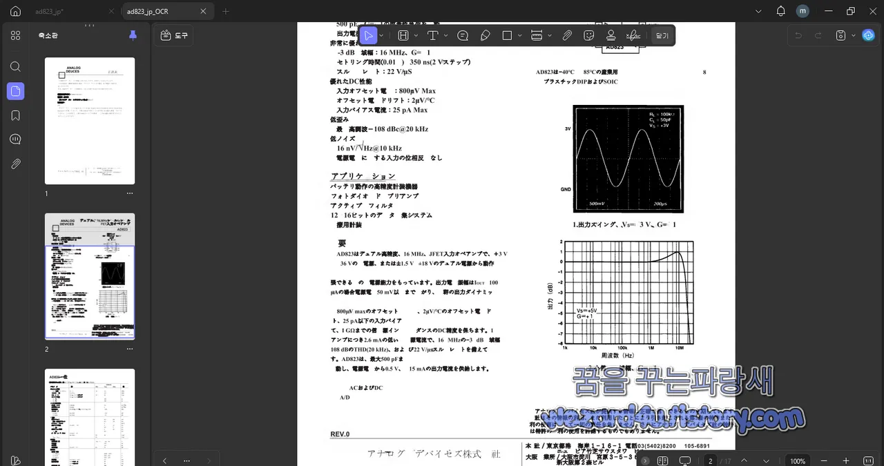Open the bookmarks panel
Viewport: 884px width, 466px height.
tap(15, 115)
